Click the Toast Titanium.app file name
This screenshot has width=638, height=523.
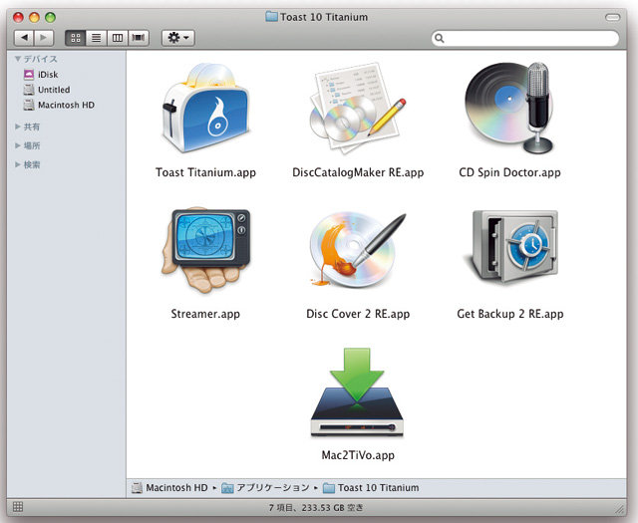205,172
